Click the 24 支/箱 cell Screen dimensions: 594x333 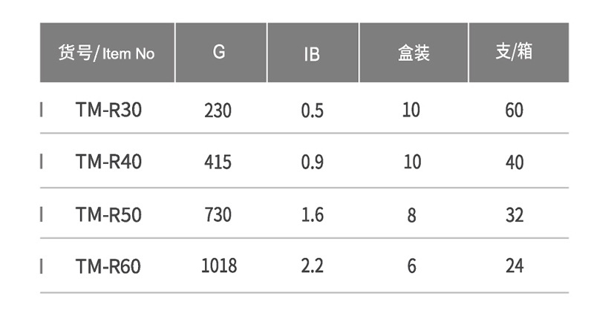click(514, 266)
